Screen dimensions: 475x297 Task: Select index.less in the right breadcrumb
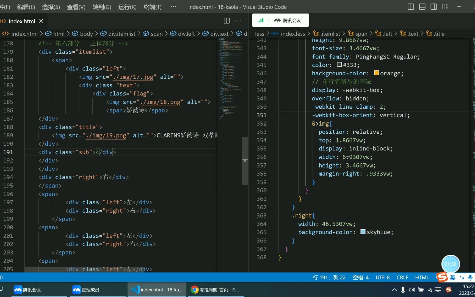[293, 34]
